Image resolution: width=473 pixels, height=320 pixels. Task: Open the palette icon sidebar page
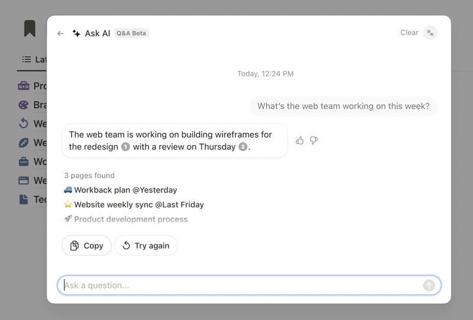point(24,105)
